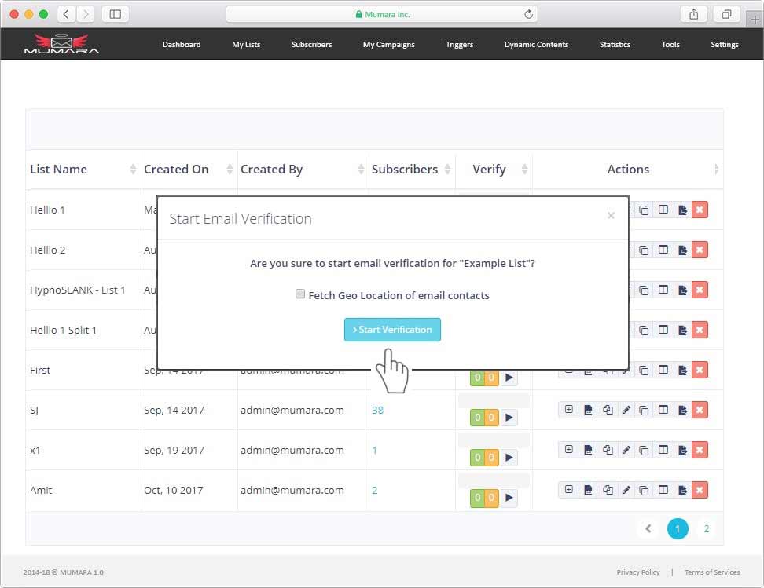
Task: Open the My Campaigns menu
Action: point(388,45)
